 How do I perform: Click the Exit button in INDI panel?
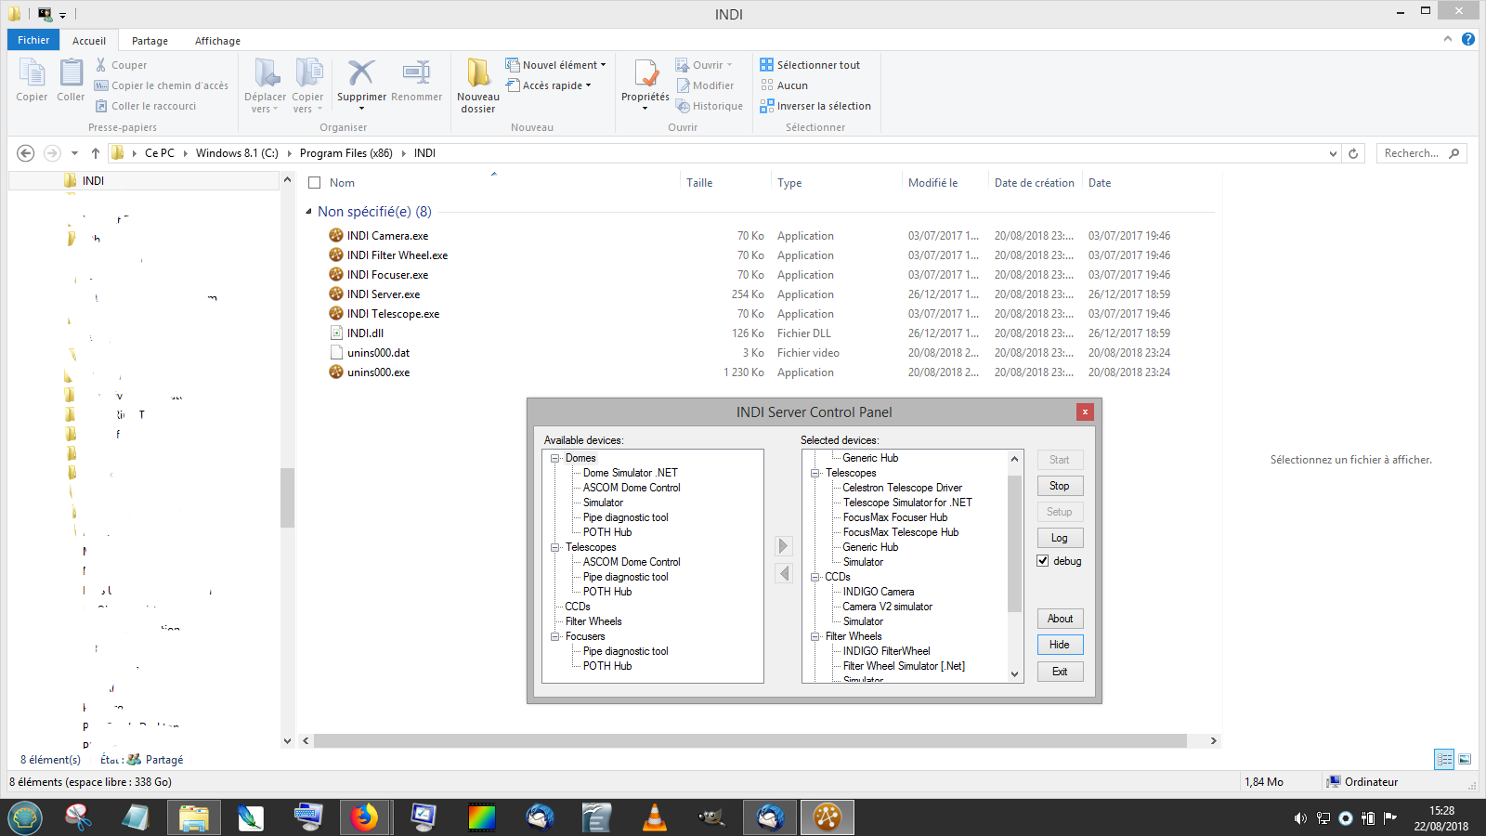pyautogui.click(x=1060, y=672)
